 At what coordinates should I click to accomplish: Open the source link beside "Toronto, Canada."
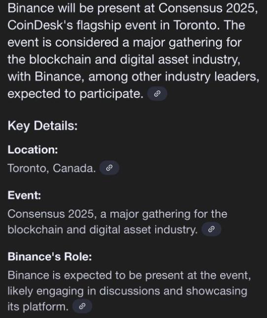pos(109,168)
